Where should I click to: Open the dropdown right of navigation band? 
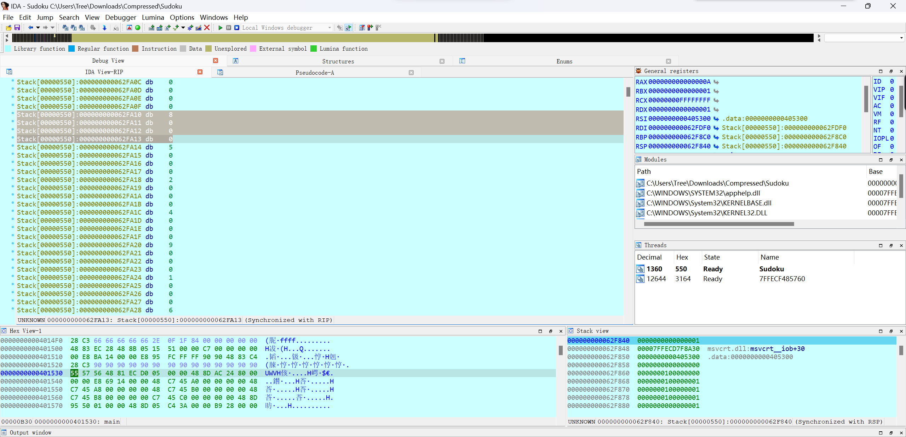coord(901,38)
